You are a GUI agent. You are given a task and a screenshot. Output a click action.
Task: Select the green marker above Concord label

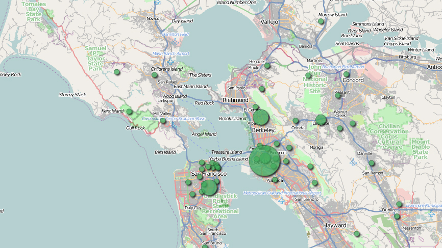coord(347,74)
